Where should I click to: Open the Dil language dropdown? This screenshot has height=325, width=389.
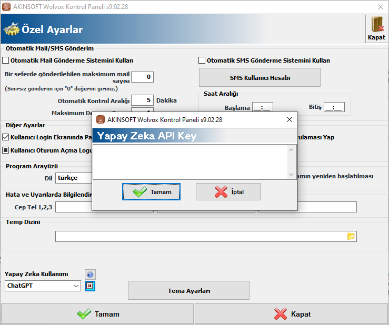pos(74,178)
